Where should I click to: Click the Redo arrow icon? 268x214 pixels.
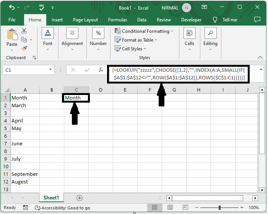coord(27,7)
